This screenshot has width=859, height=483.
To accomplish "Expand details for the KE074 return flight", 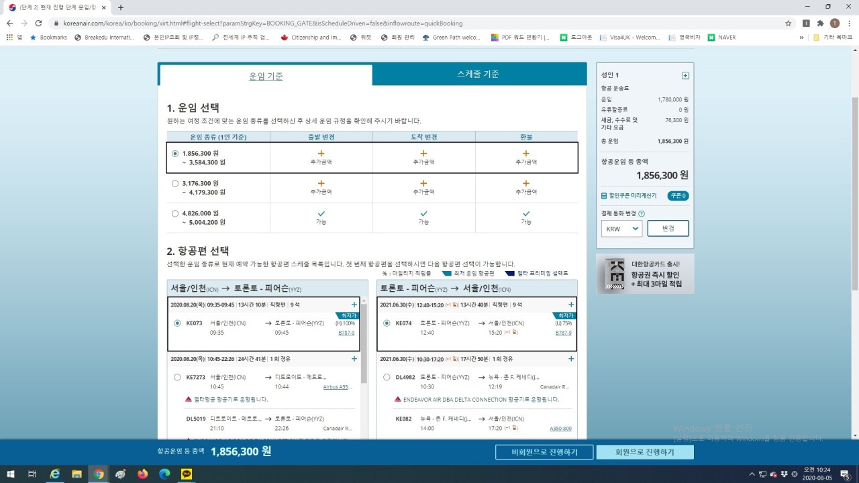I will point(571,305).
